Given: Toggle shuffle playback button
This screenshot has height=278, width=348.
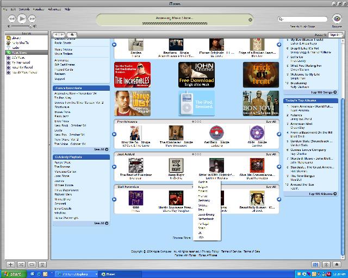Looking at the screenshot, I should click(x=21, y=264).
